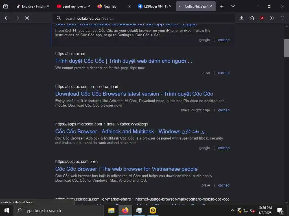Click the scrollbar down arrow
The image size is (289, 216).
[x=286, y=202]
